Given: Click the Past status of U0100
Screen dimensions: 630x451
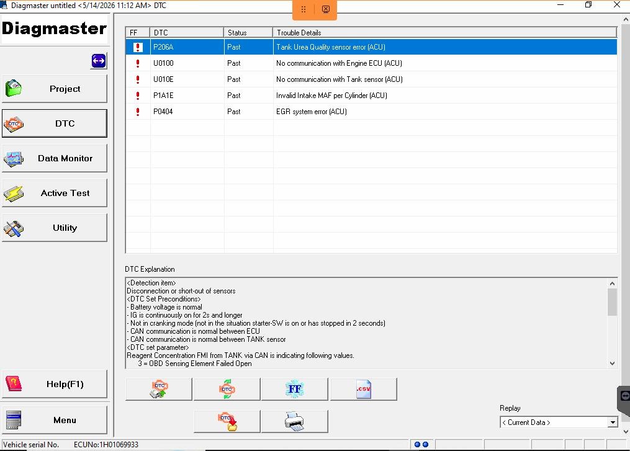Looking at the screenshot, I should pyautogui.click(x=233, y=63).
